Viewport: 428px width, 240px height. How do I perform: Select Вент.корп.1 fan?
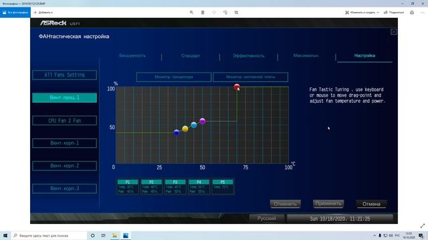click(64, 143)
